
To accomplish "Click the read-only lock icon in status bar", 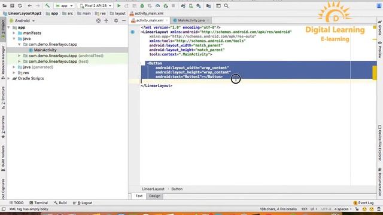I will tap(357, 209).
